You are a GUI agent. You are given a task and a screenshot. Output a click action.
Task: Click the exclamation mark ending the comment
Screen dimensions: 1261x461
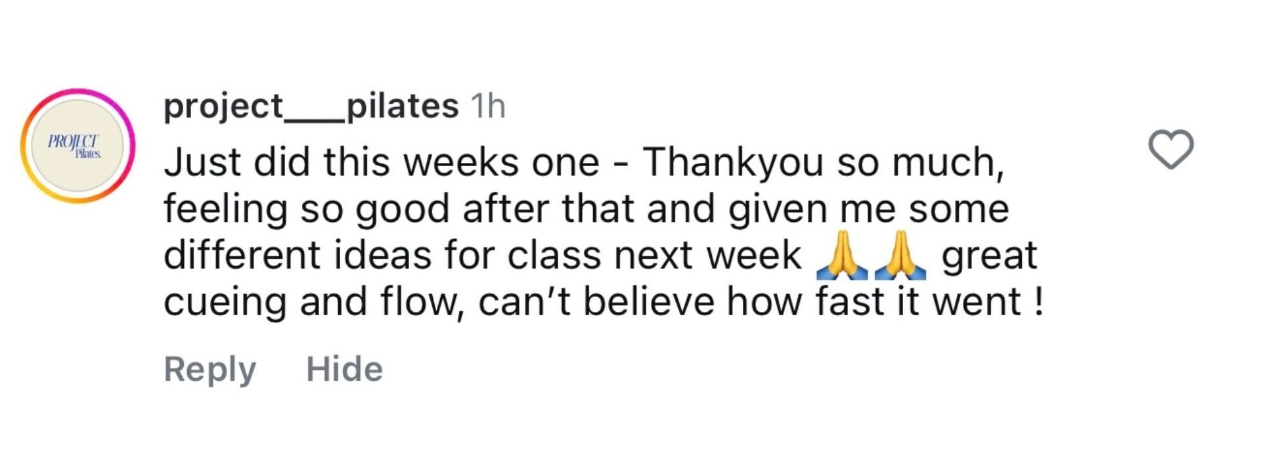(1038, 302)
